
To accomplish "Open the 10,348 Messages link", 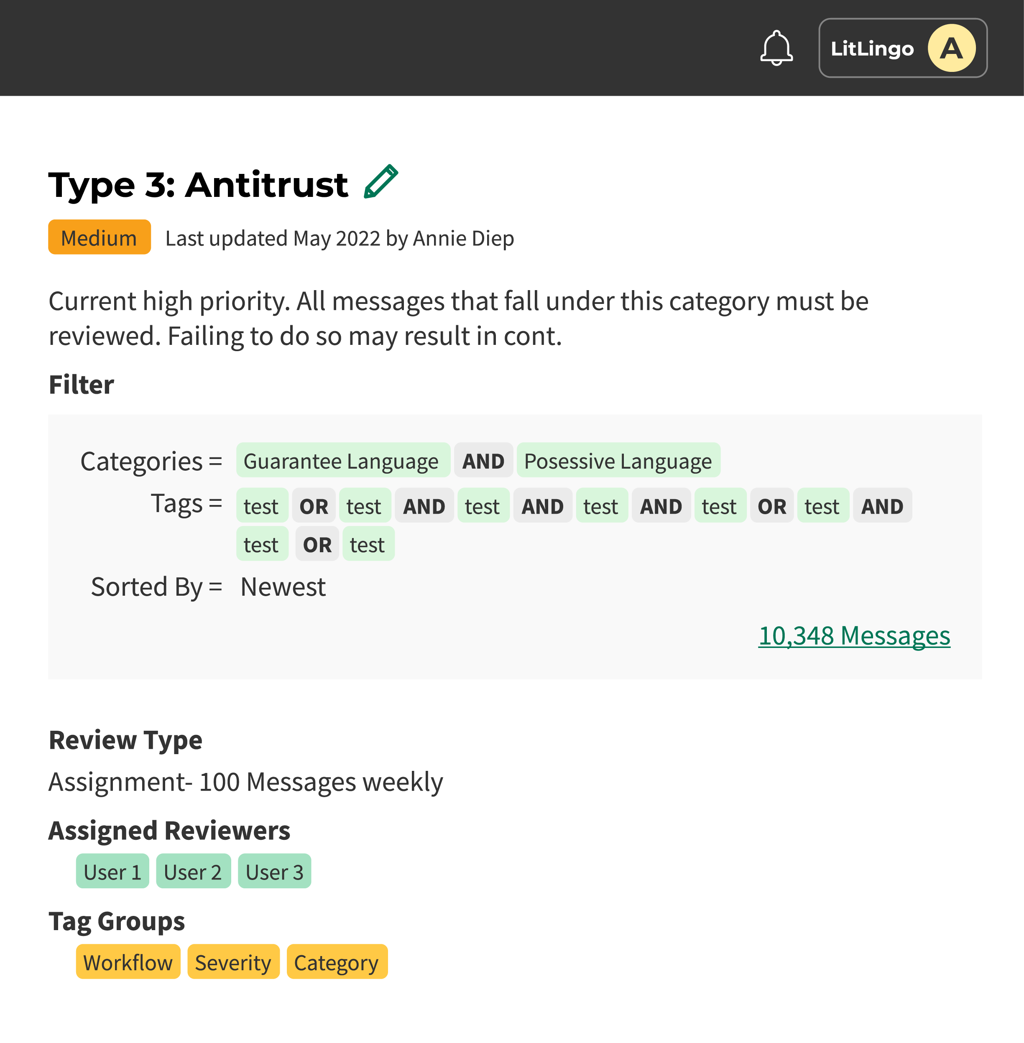I will click(853, 635).
